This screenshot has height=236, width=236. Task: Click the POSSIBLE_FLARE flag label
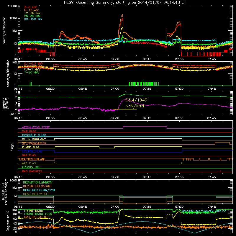pyautogui.click(x=34, y=135)
